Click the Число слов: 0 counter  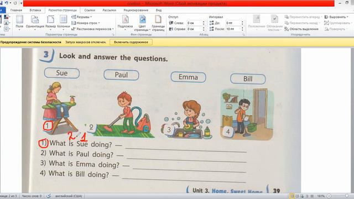[32, 196]
